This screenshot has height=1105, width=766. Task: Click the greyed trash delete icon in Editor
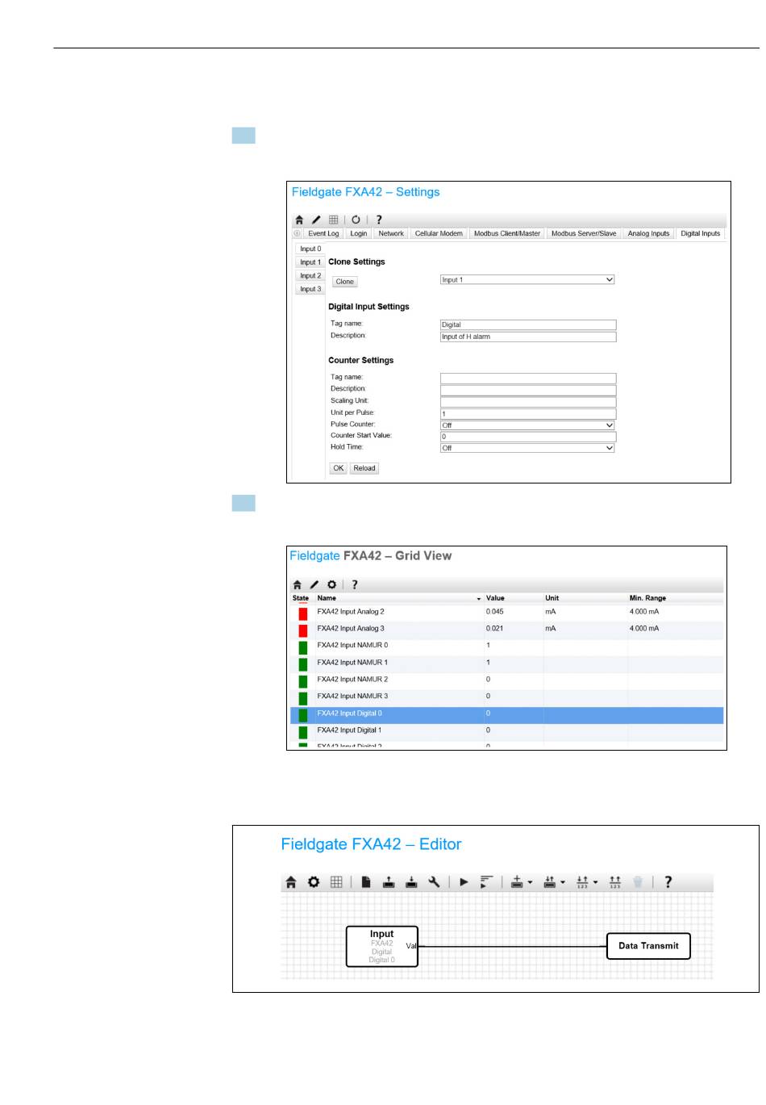coord(638,882)
